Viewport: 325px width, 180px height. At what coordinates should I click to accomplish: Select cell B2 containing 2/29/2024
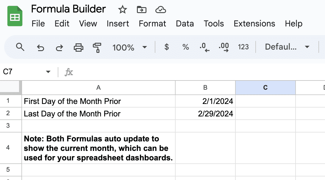coord(205,113)
